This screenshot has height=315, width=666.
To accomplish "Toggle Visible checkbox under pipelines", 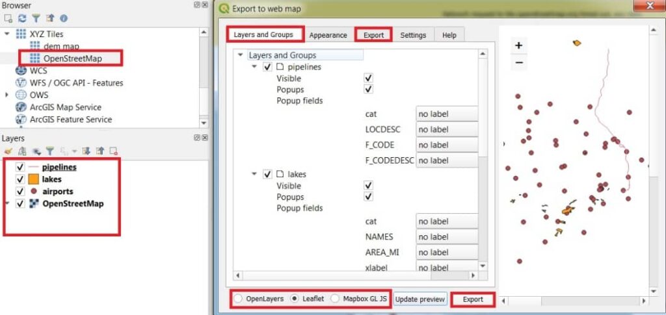I will tap(368, 79).
